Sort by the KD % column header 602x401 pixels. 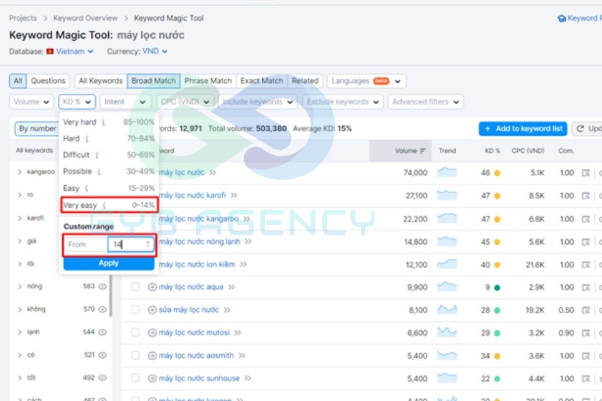pos(492,151)
